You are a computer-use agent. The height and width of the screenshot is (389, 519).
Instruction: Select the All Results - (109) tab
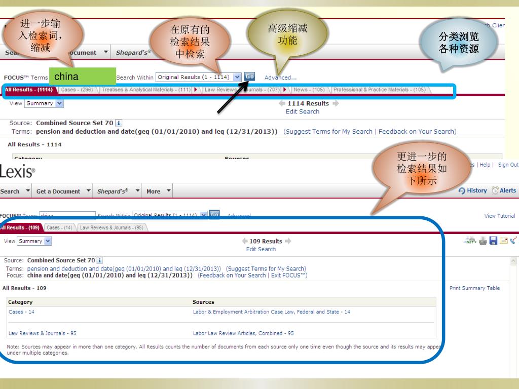click(x=20, y=227)
